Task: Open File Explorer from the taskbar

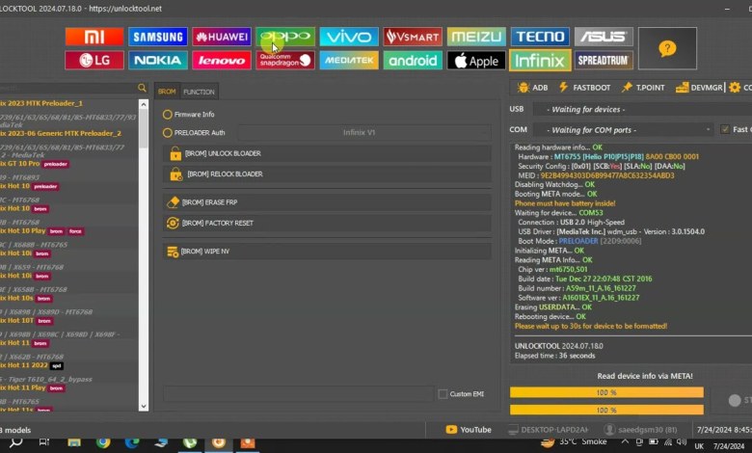Action: click(74, 442)
